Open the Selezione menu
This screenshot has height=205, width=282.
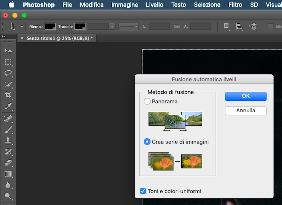(x=207, y=5)
